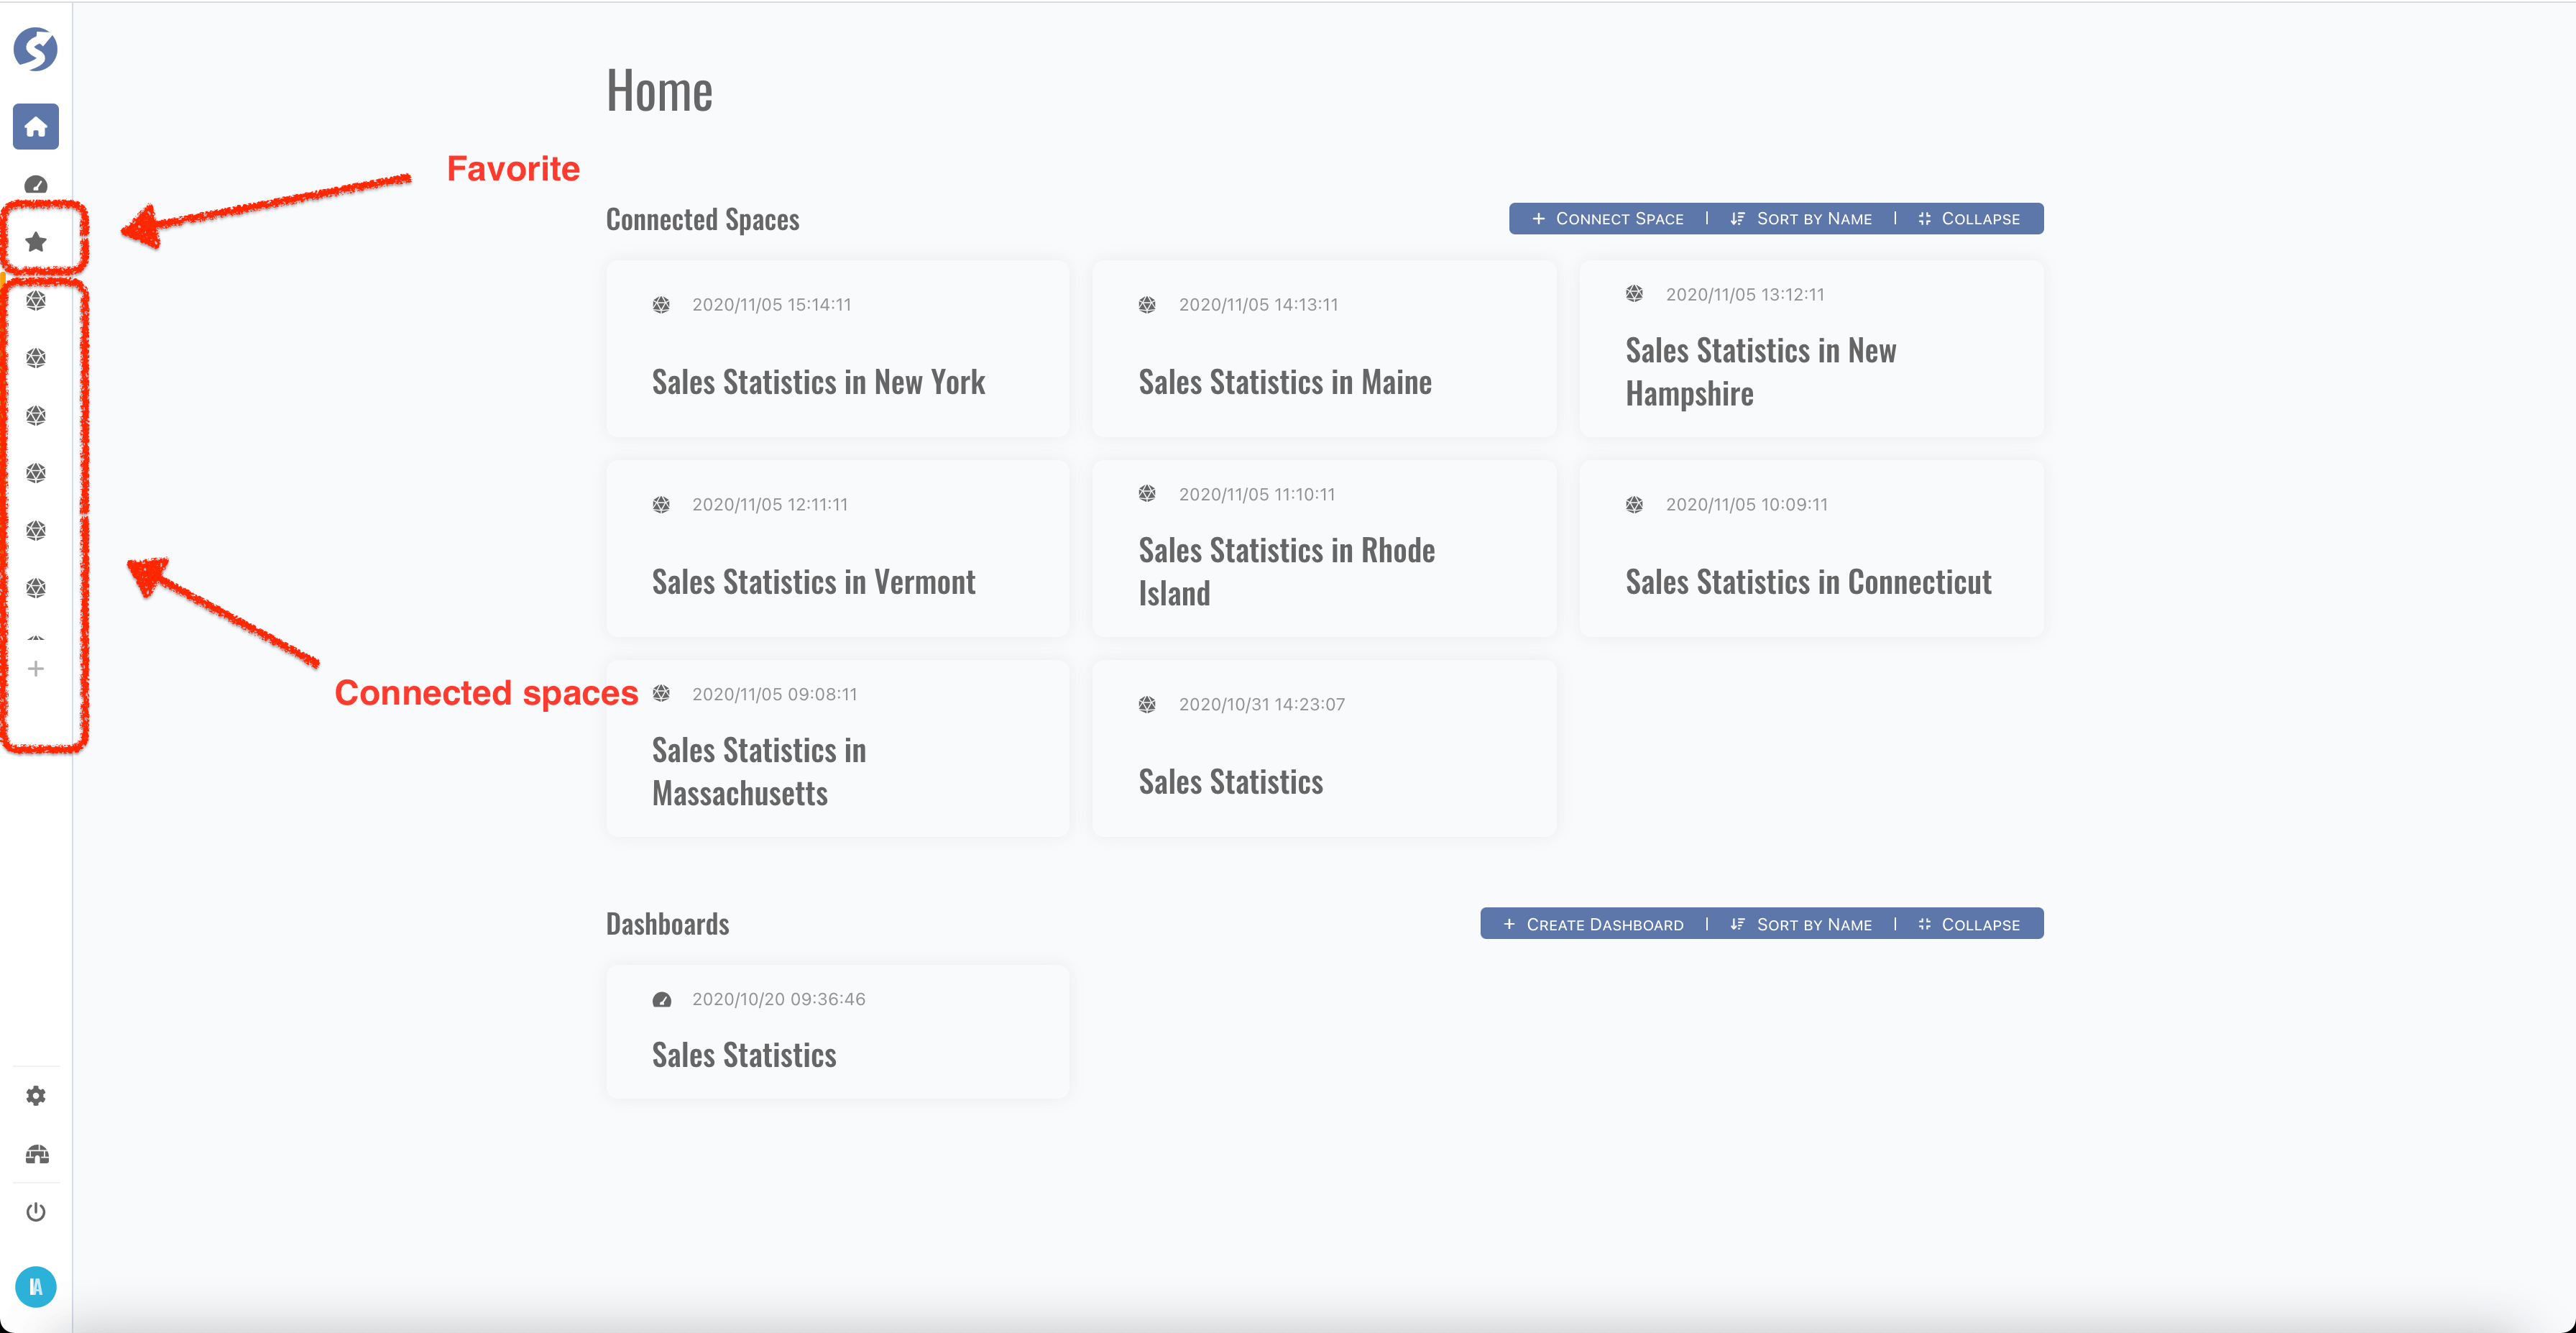Click the space icon on Rhode Island card

point(1147,494)
